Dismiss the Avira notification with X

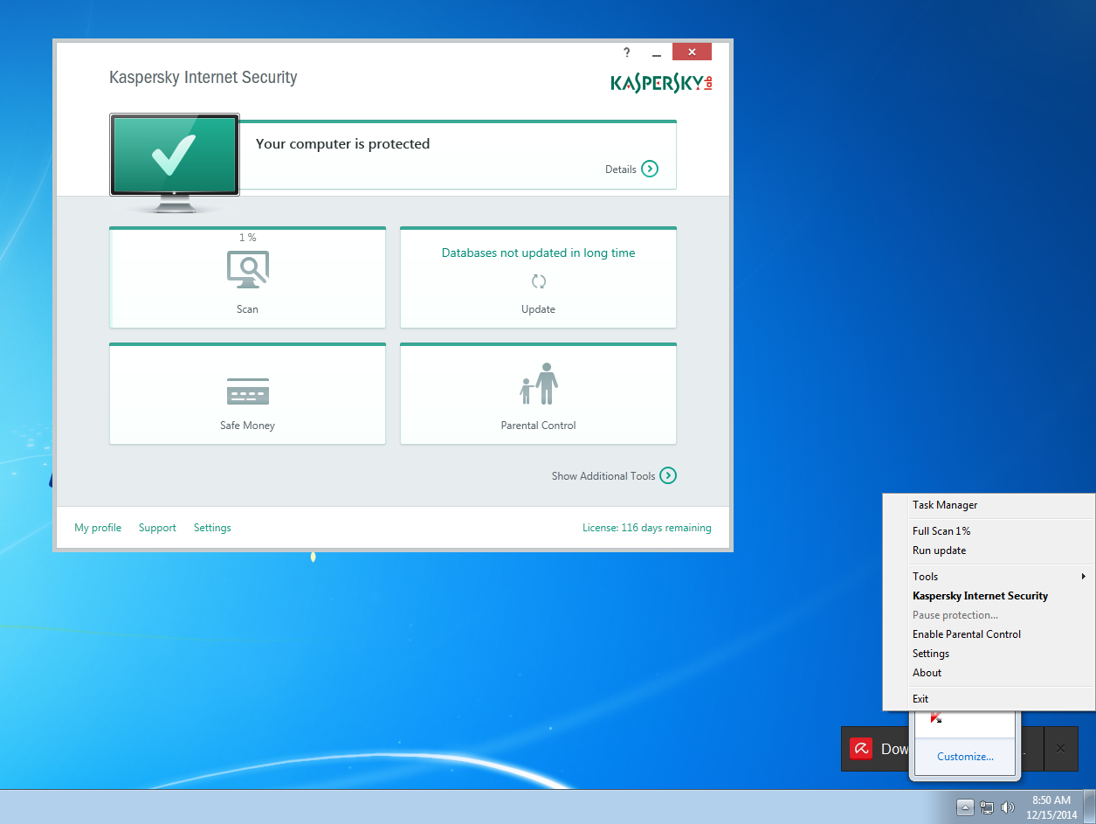click(1060, 749)
